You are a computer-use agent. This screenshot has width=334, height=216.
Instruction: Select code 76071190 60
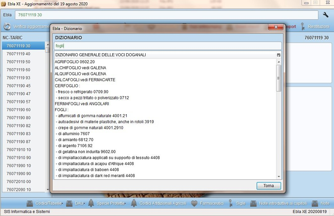point(24,110)
